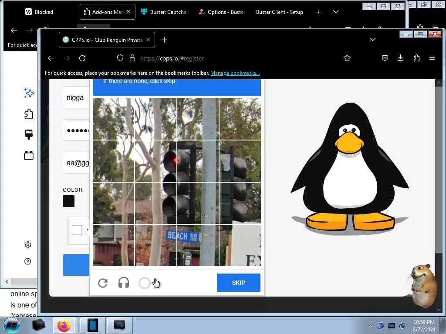This screenshot has height=334, width=446.
Task: Focus the password field with dots
Action: [x=76, y=130]
